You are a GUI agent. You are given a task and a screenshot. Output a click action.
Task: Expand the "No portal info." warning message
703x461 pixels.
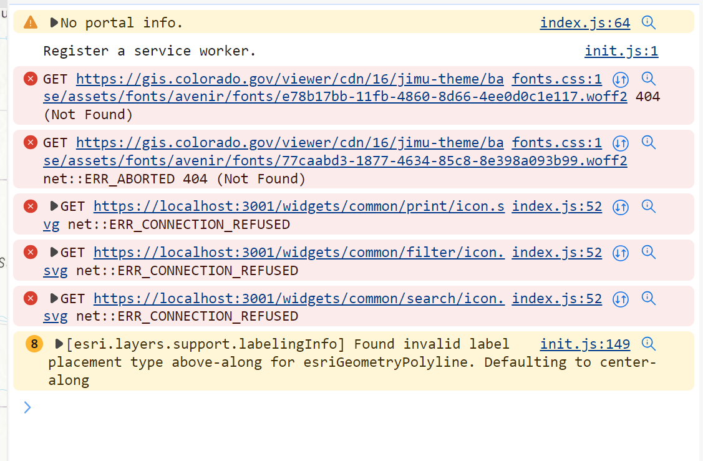coord(54,23)
